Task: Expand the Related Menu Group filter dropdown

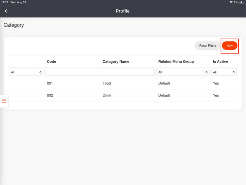Action: (183, 72)
